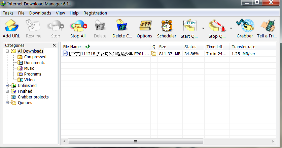The width and height of the screenshot is (282, 148).
Task: Sort by Status column header
Action: (193, 47)
